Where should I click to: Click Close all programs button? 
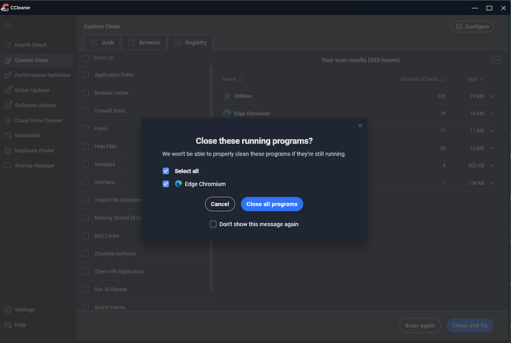[x=272, y=204]
